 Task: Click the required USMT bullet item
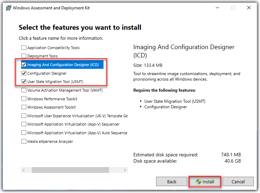[x=175, y=101]
